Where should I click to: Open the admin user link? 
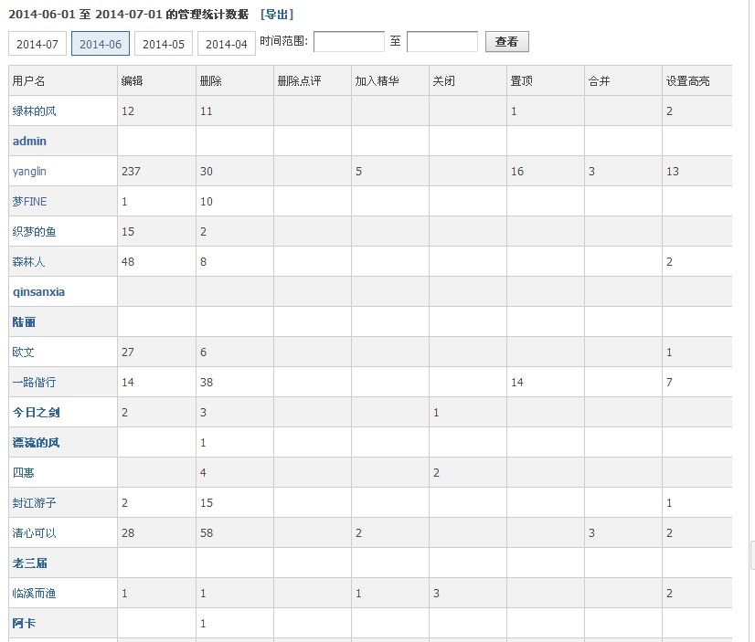tap(29, 141)
